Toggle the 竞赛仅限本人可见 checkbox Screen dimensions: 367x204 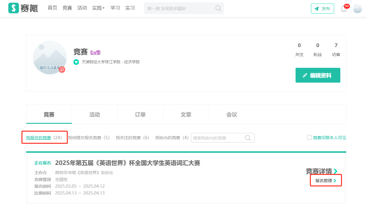[309, 137]
